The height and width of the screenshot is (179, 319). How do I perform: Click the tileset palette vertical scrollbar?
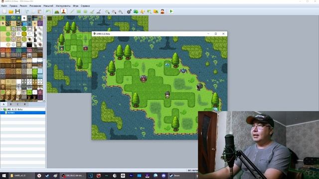point(44,58)
